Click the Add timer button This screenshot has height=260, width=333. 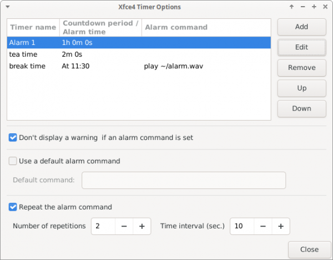[301, 27]
